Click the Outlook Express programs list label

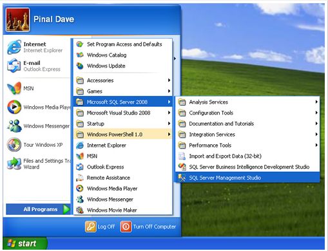tap(105, 167)
